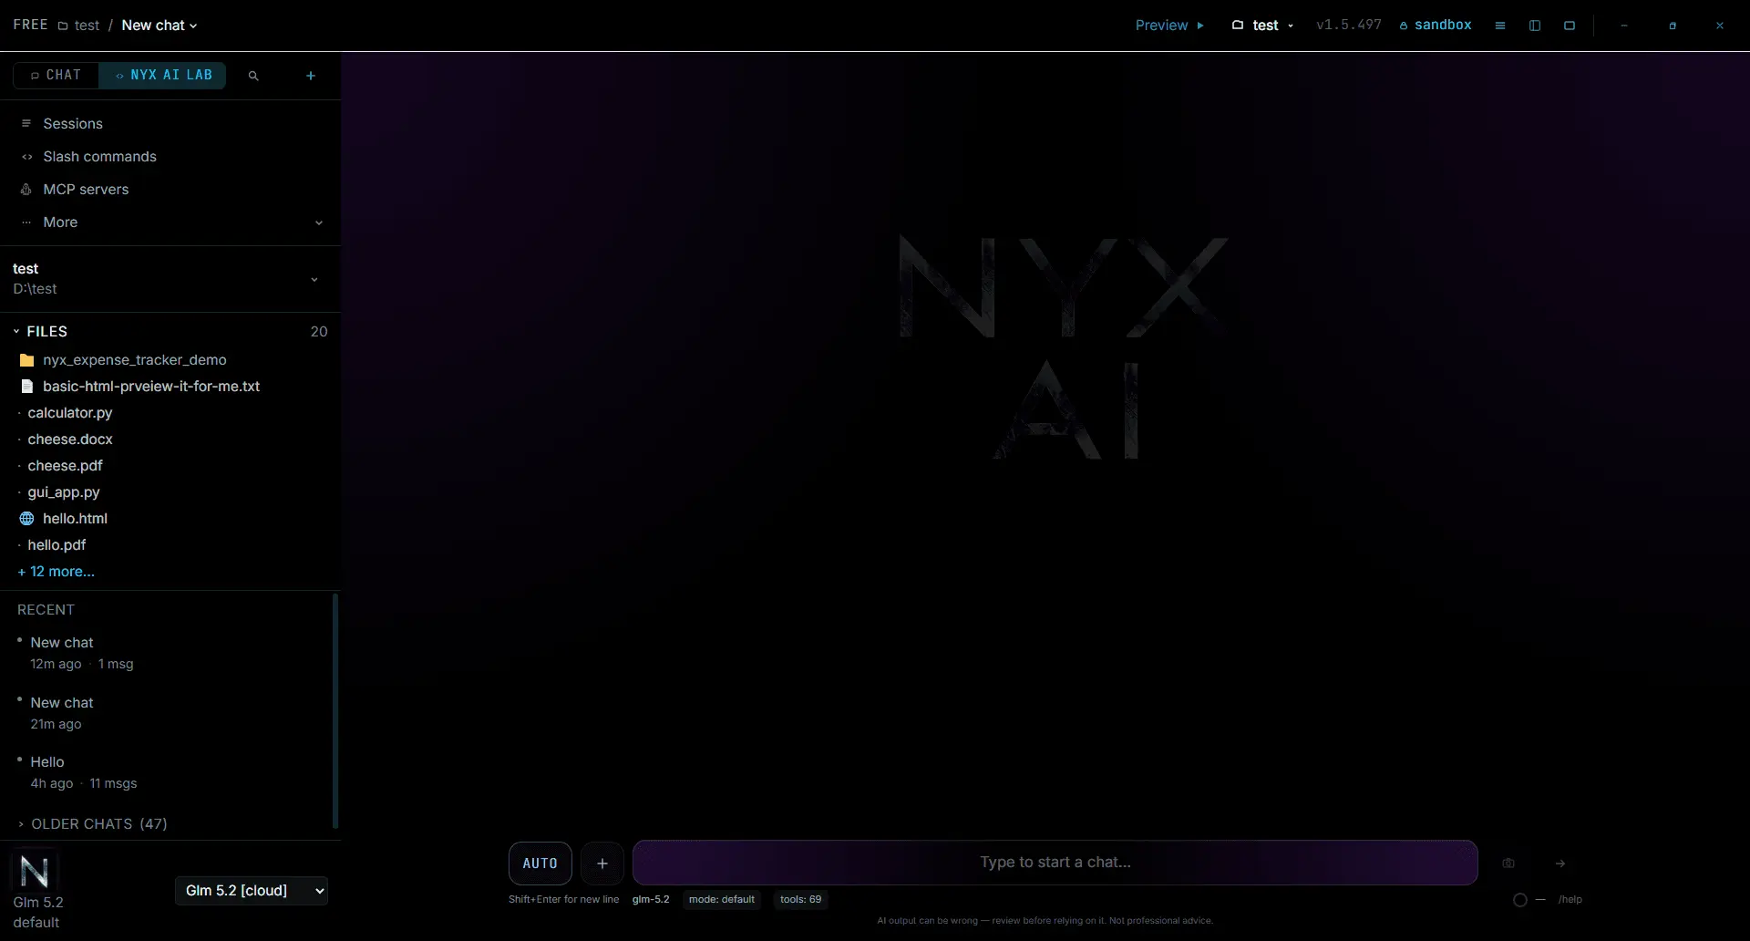Click the camera screenshot icon beside the chat input
Image resolution: width=1750 pixels, height=941 pixels.
pyautogui.click(x=1508, y=863)
